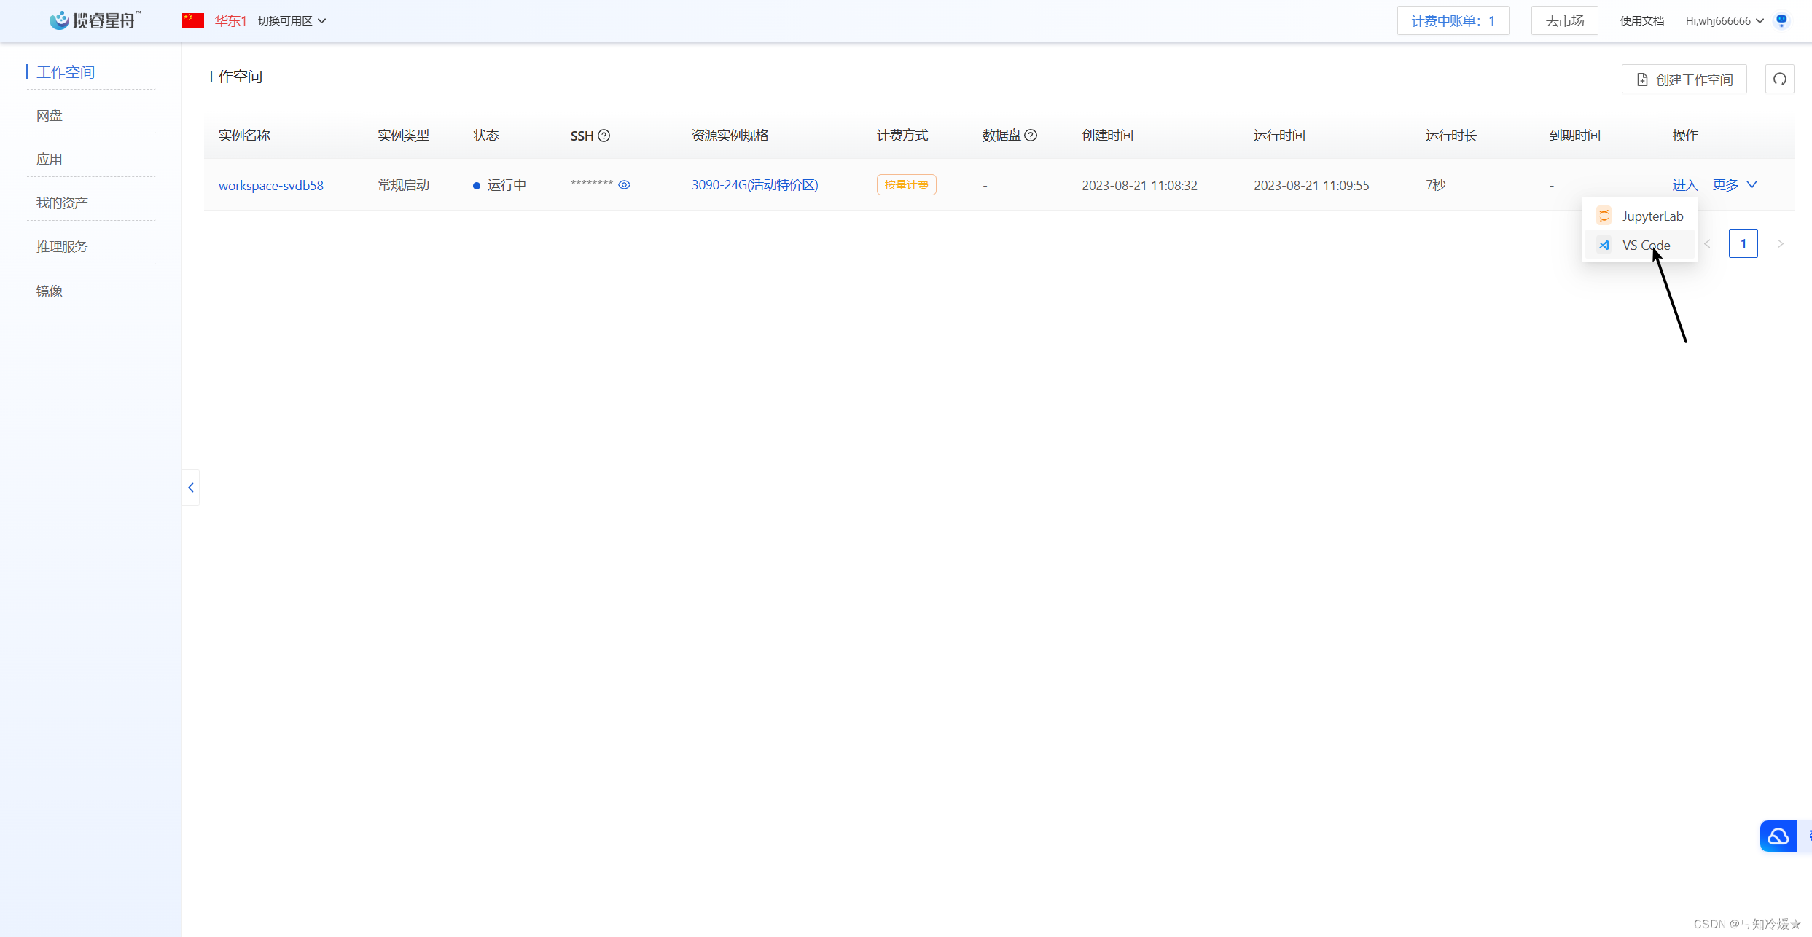Image resolution: width=1812 pixels, height=937 pixels.
Task: Go to pagination page 1
Action: [x=1743, y=244]
